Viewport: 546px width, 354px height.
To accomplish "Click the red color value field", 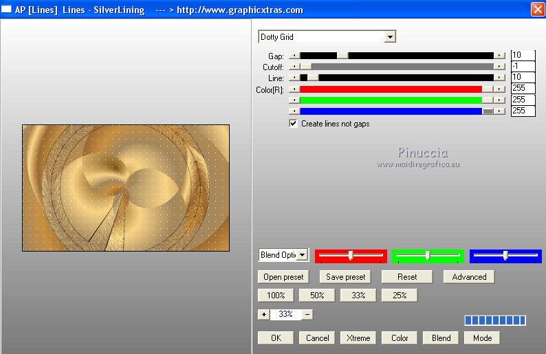I will point(523,89).
